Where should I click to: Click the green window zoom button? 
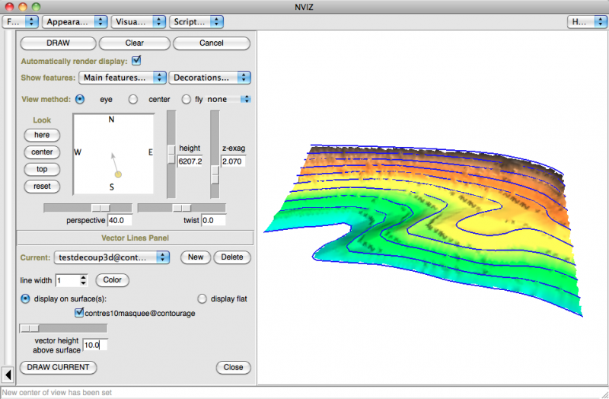(36, 6)
